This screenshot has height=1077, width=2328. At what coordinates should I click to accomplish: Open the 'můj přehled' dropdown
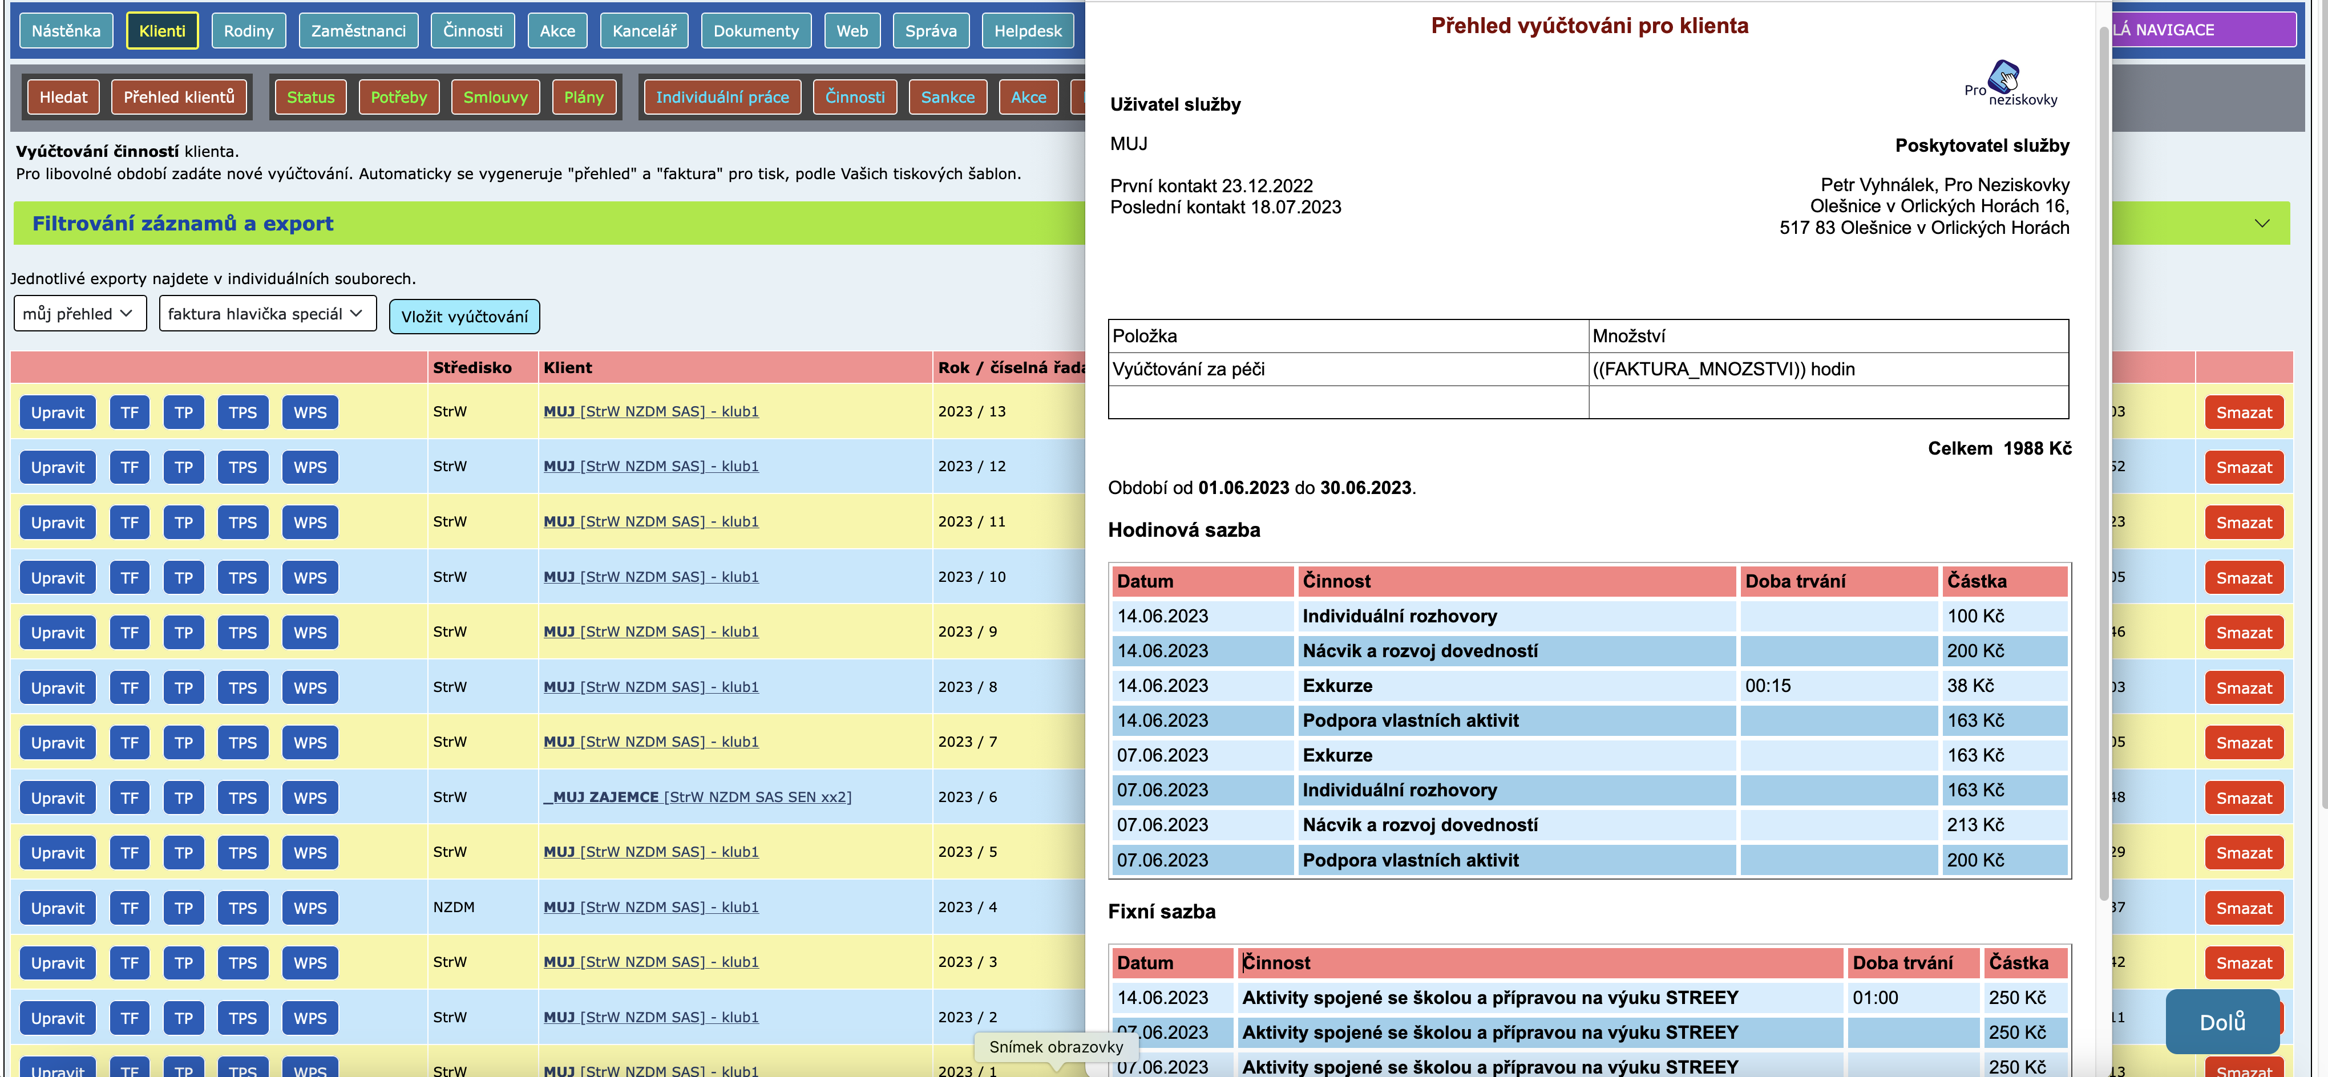pyautogui.click(x=79, y=314)
